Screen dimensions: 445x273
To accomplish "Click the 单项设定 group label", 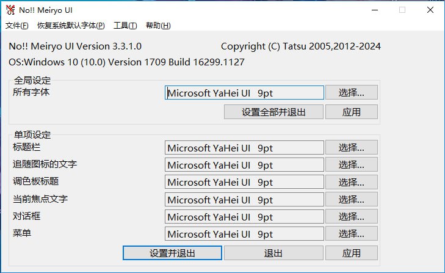I will (x=32, y=134).
